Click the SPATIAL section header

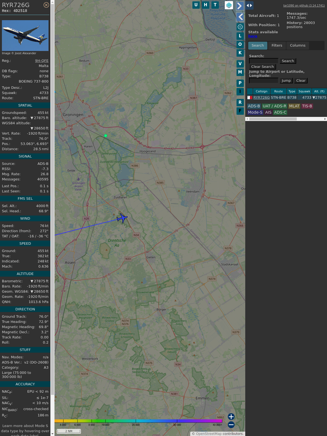pos(25,105)
